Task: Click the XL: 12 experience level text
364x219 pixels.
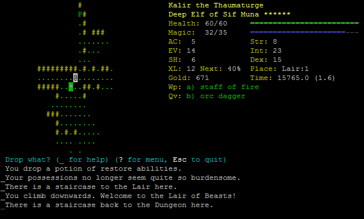Action: [182, 69]
